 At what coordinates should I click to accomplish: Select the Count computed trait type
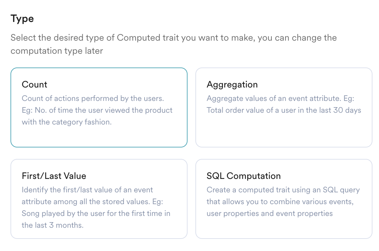[99, 107]
